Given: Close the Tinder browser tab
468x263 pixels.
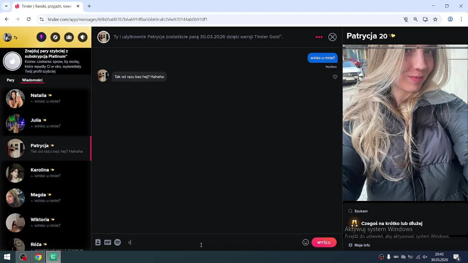Looking at the screenshot, I should (78, 6).
